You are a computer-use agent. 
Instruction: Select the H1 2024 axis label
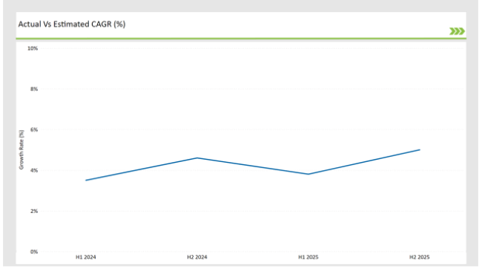pos(86,257)
